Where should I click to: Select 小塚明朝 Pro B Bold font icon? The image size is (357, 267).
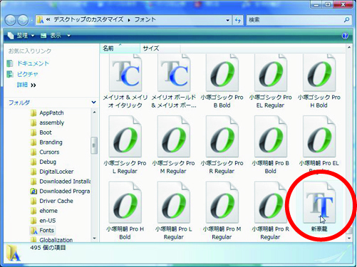click(271, 137)
